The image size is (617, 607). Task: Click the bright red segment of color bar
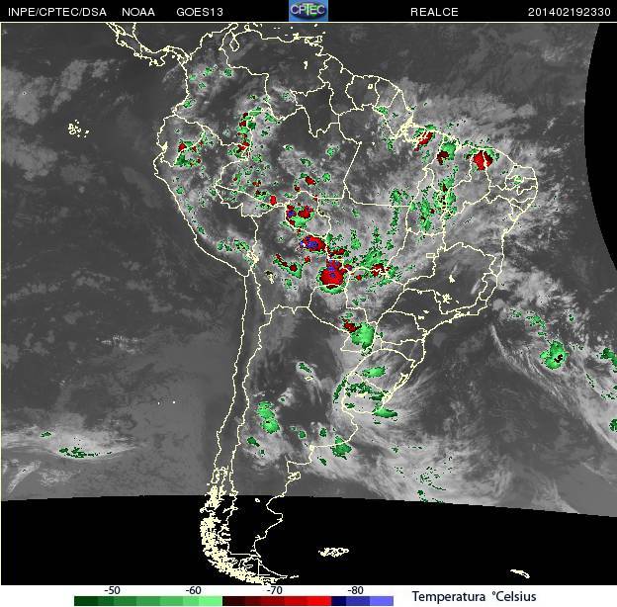tap(319, 601)
